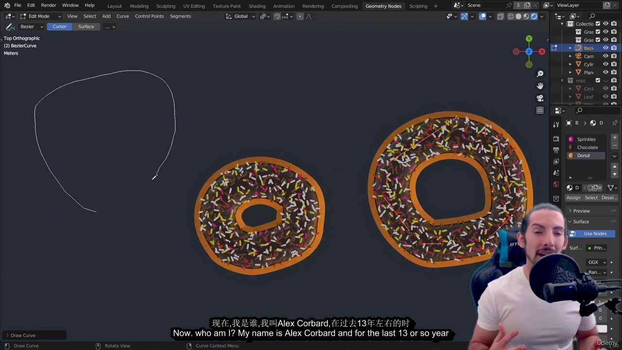
Task: Select the Sprinkles material slot
Action: (x=586, y=140)
